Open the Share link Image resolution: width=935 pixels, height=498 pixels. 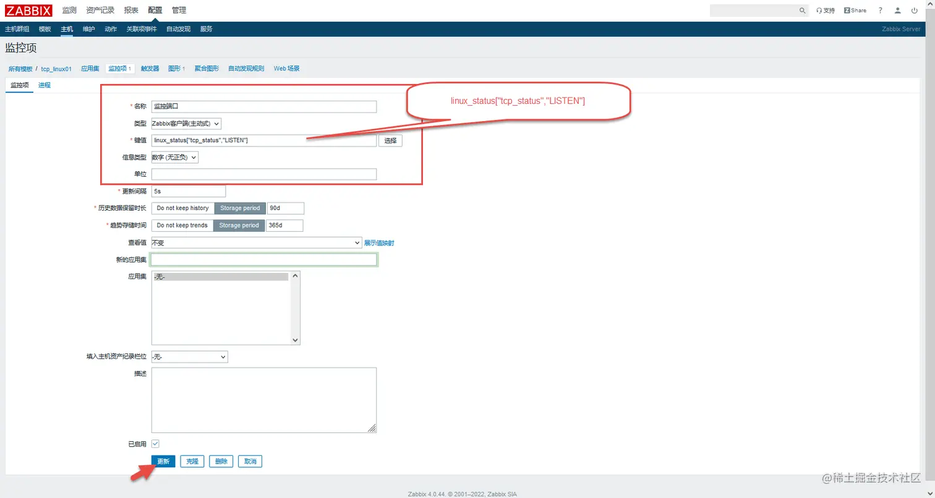(855, 11)
